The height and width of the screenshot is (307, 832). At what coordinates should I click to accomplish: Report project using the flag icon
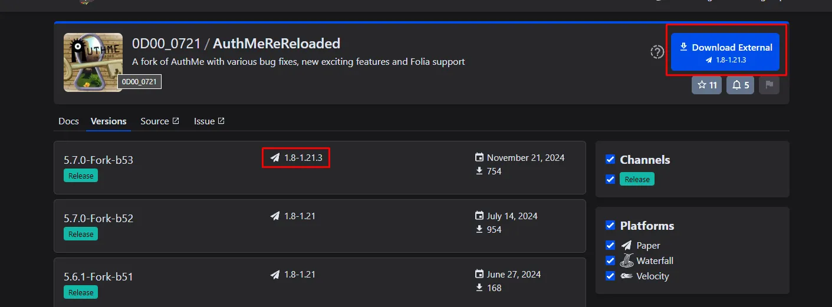(x=769, y=85)
